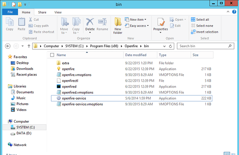Click the Copy ribbon icon
239x155 pixels.
(x=10, y=24)
